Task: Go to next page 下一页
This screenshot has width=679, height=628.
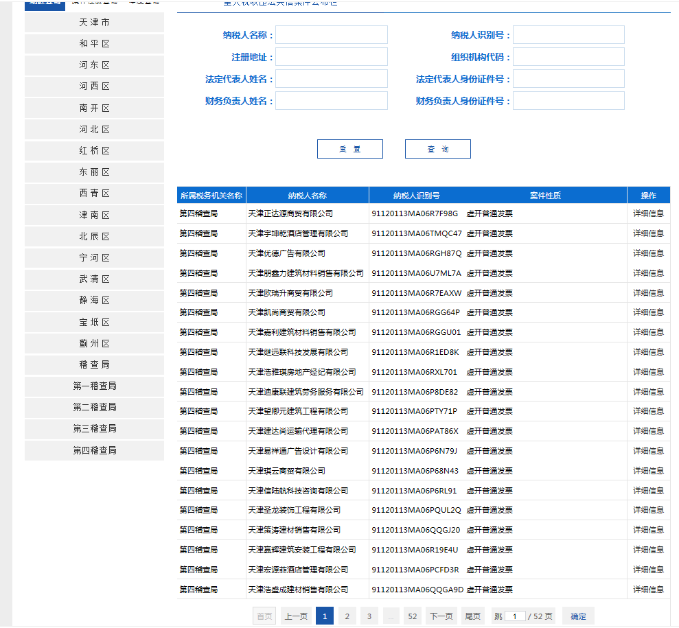Action: coord(441,616)
